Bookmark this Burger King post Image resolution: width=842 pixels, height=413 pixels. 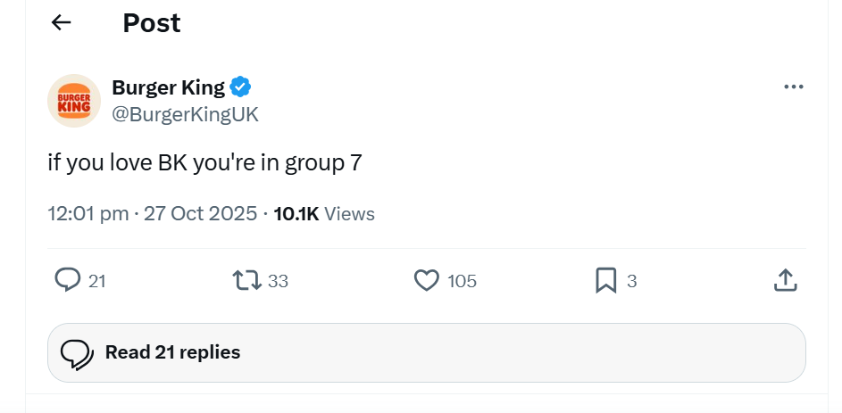point(606,281)
